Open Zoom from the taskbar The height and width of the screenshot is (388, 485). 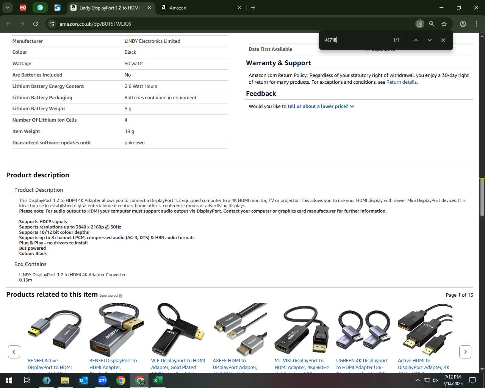[x=102, y=380]
